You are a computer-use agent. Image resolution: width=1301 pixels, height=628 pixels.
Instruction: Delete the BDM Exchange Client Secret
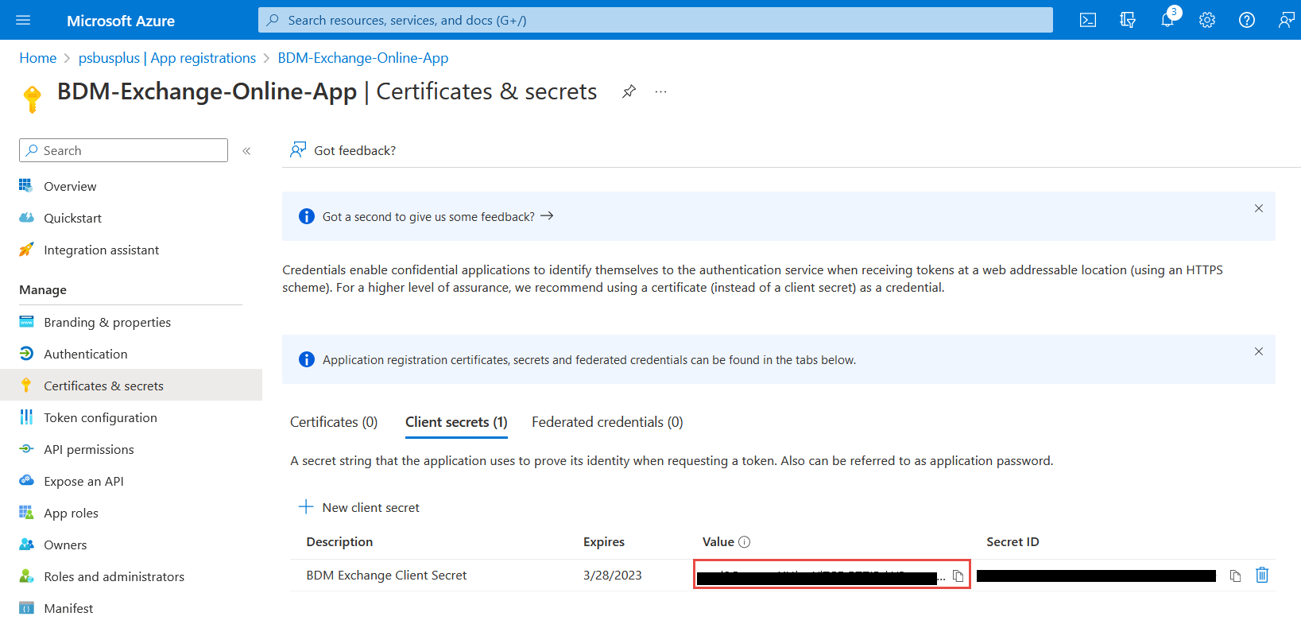pos(1262,575)
